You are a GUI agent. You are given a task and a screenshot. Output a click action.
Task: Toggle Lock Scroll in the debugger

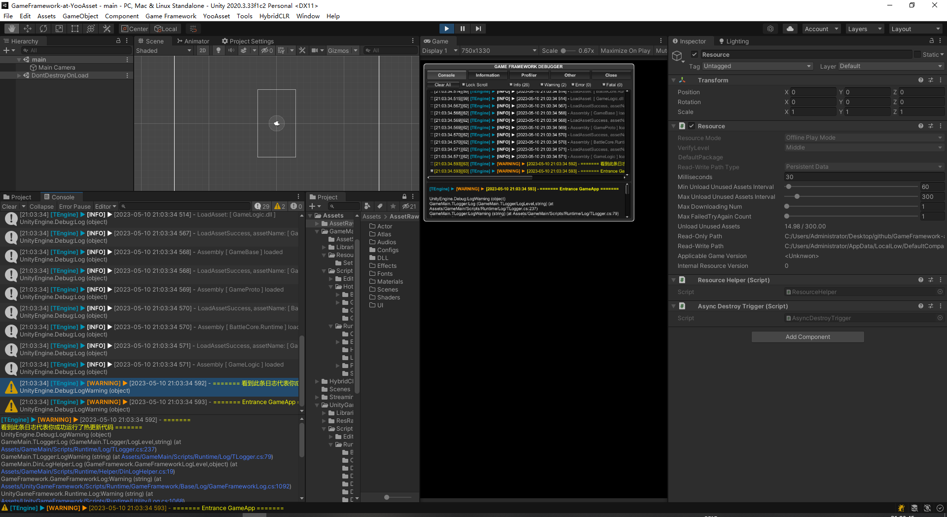474,85
